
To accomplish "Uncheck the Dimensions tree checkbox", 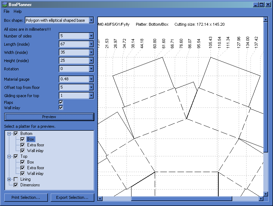I will pos(16,185).
